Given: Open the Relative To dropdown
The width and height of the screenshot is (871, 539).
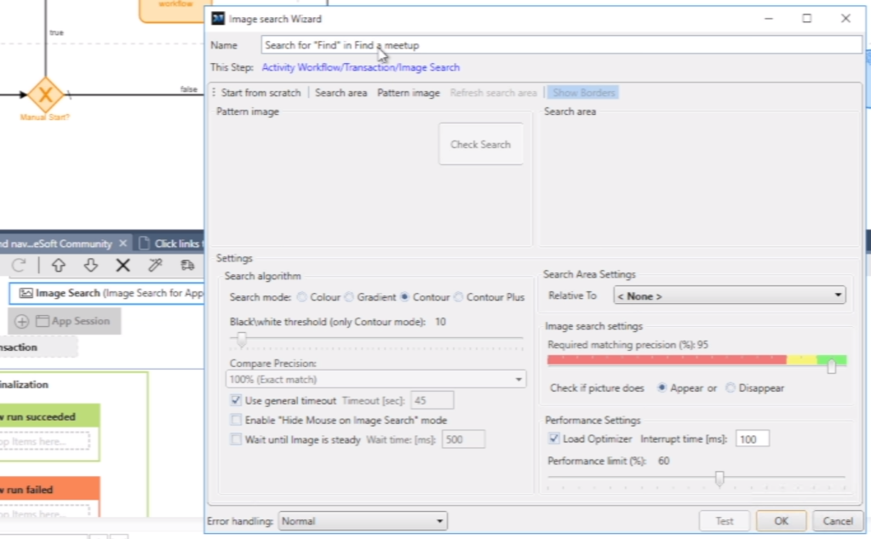Looking at the screenshot, I should point(729,296).
